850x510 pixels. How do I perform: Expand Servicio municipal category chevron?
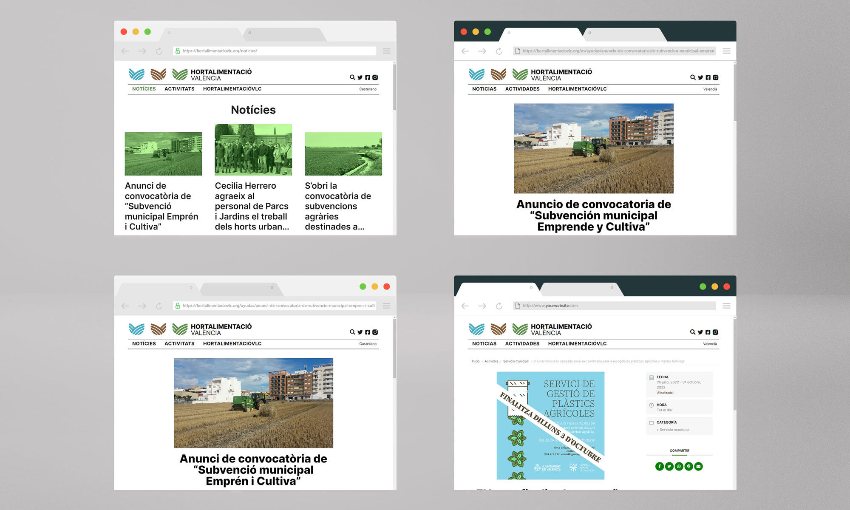(657, 430)
